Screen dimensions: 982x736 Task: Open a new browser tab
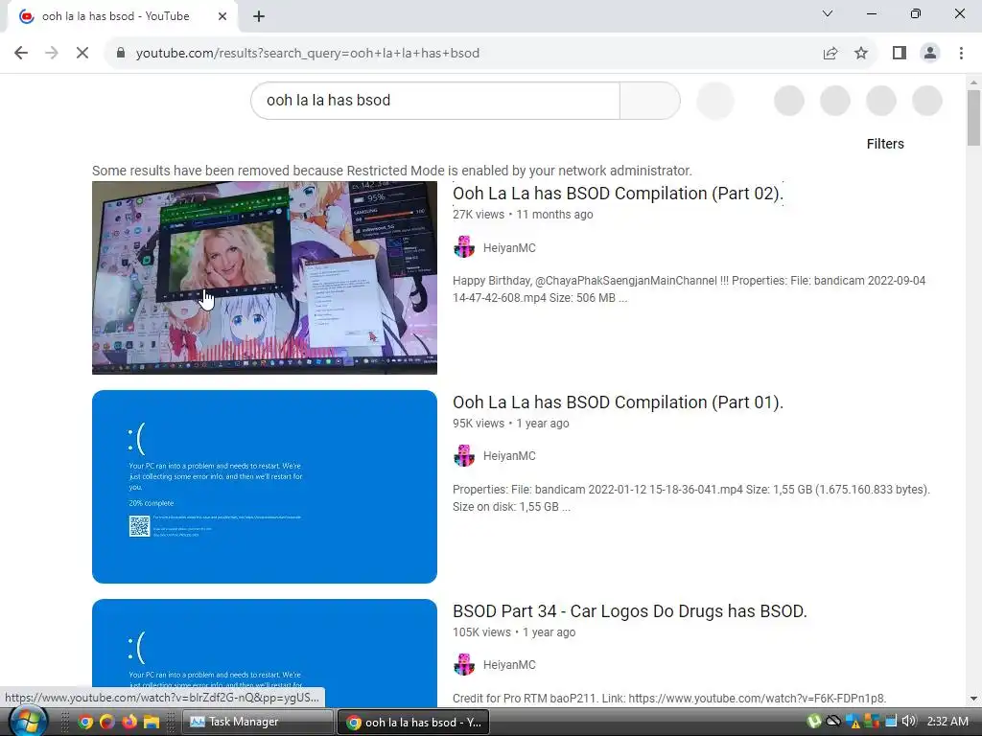pos(259,17)
